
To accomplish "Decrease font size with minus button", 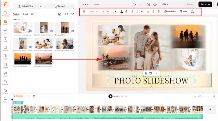I will pos(108,12).
